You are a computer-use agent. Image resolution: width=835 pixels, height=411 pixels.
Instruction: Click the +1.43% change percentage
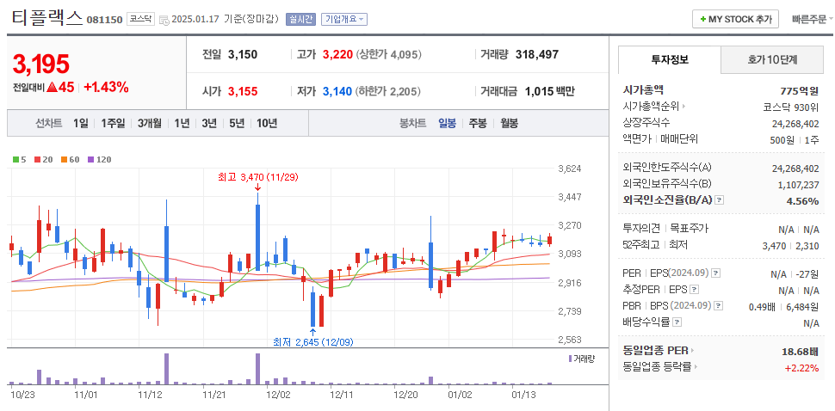point(106,87)
